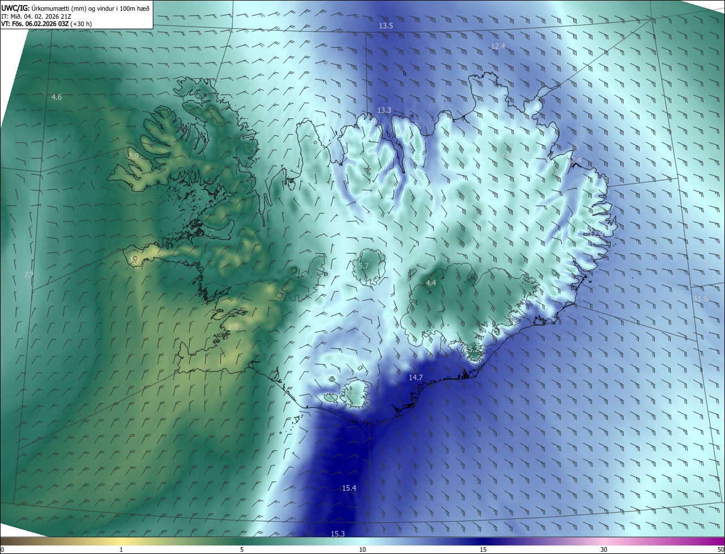Click the legend tick label 30
This screenshot has width=725, height=554.
click(604, 549)
